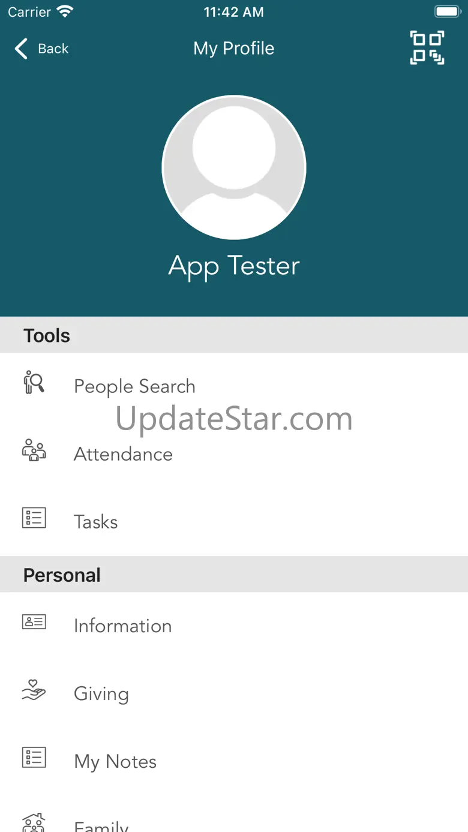
Task: Open the Attendance tool
Action: (x=234, y=454)
